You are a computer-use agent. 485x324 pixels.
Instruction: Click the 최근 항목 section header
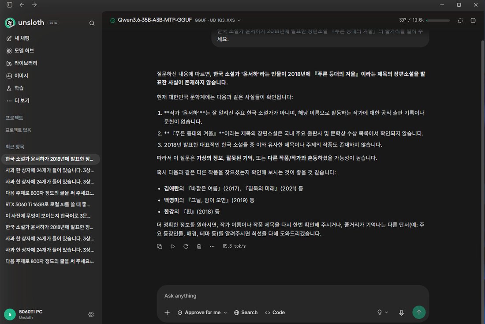click(15, 147)
